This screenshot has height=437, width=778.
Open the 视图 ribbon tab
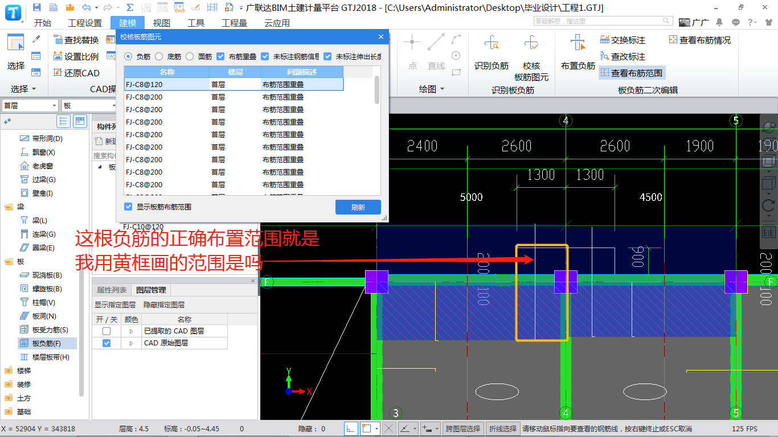click(162, 23)
